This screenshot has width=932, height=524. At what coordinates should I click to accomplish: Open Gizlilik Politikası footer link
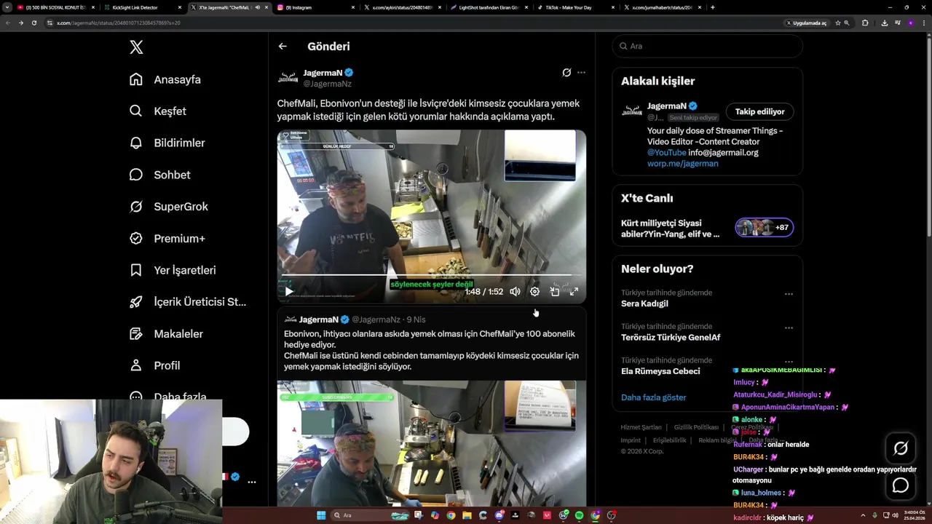tap(696, 427)
